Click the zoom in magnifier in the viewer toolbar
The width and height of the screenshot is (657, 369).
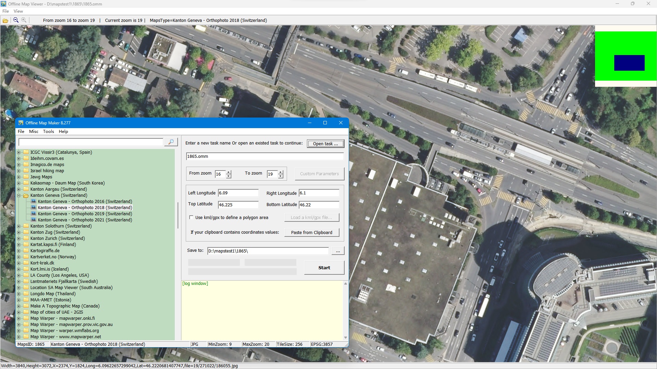(24, 20)
